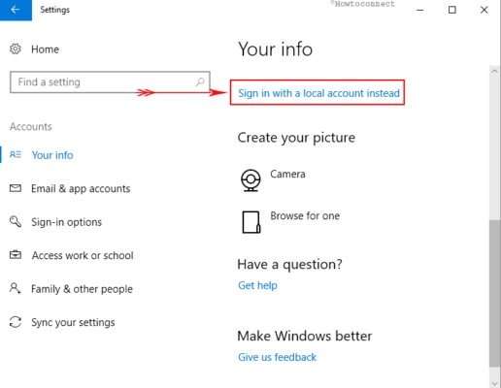Image resolution: width=501 pixels, height=388 pixels.
Task: Open Family & other people
Action: click(82, 289)
